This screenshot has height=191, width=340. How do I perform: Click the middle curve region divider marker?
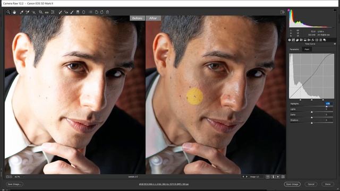coord(312,100)
